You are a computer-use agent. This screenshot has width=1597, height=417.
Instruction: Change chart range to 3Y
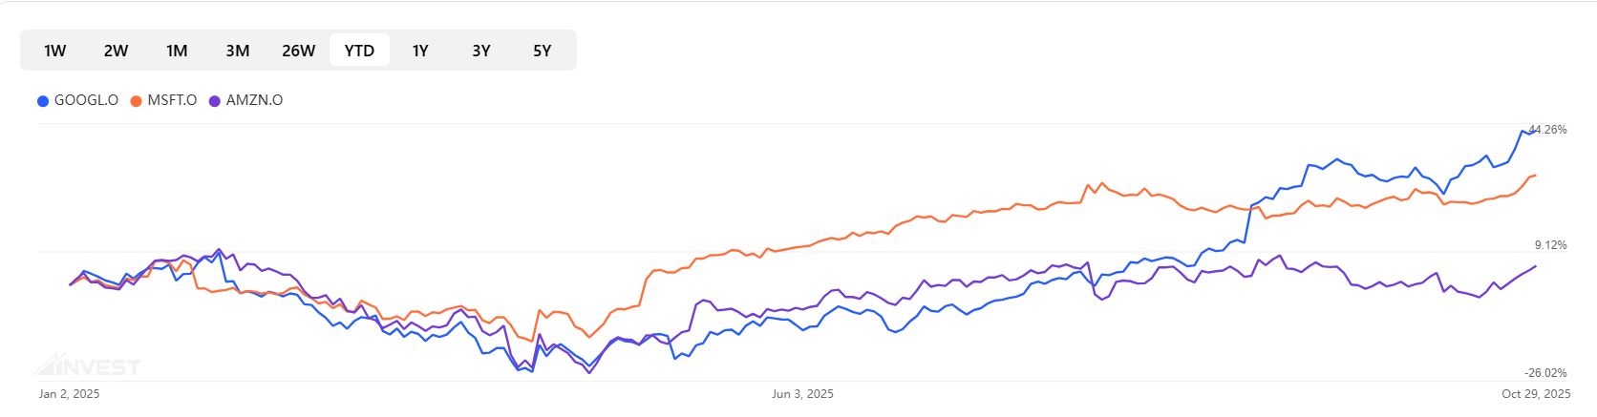481,51
